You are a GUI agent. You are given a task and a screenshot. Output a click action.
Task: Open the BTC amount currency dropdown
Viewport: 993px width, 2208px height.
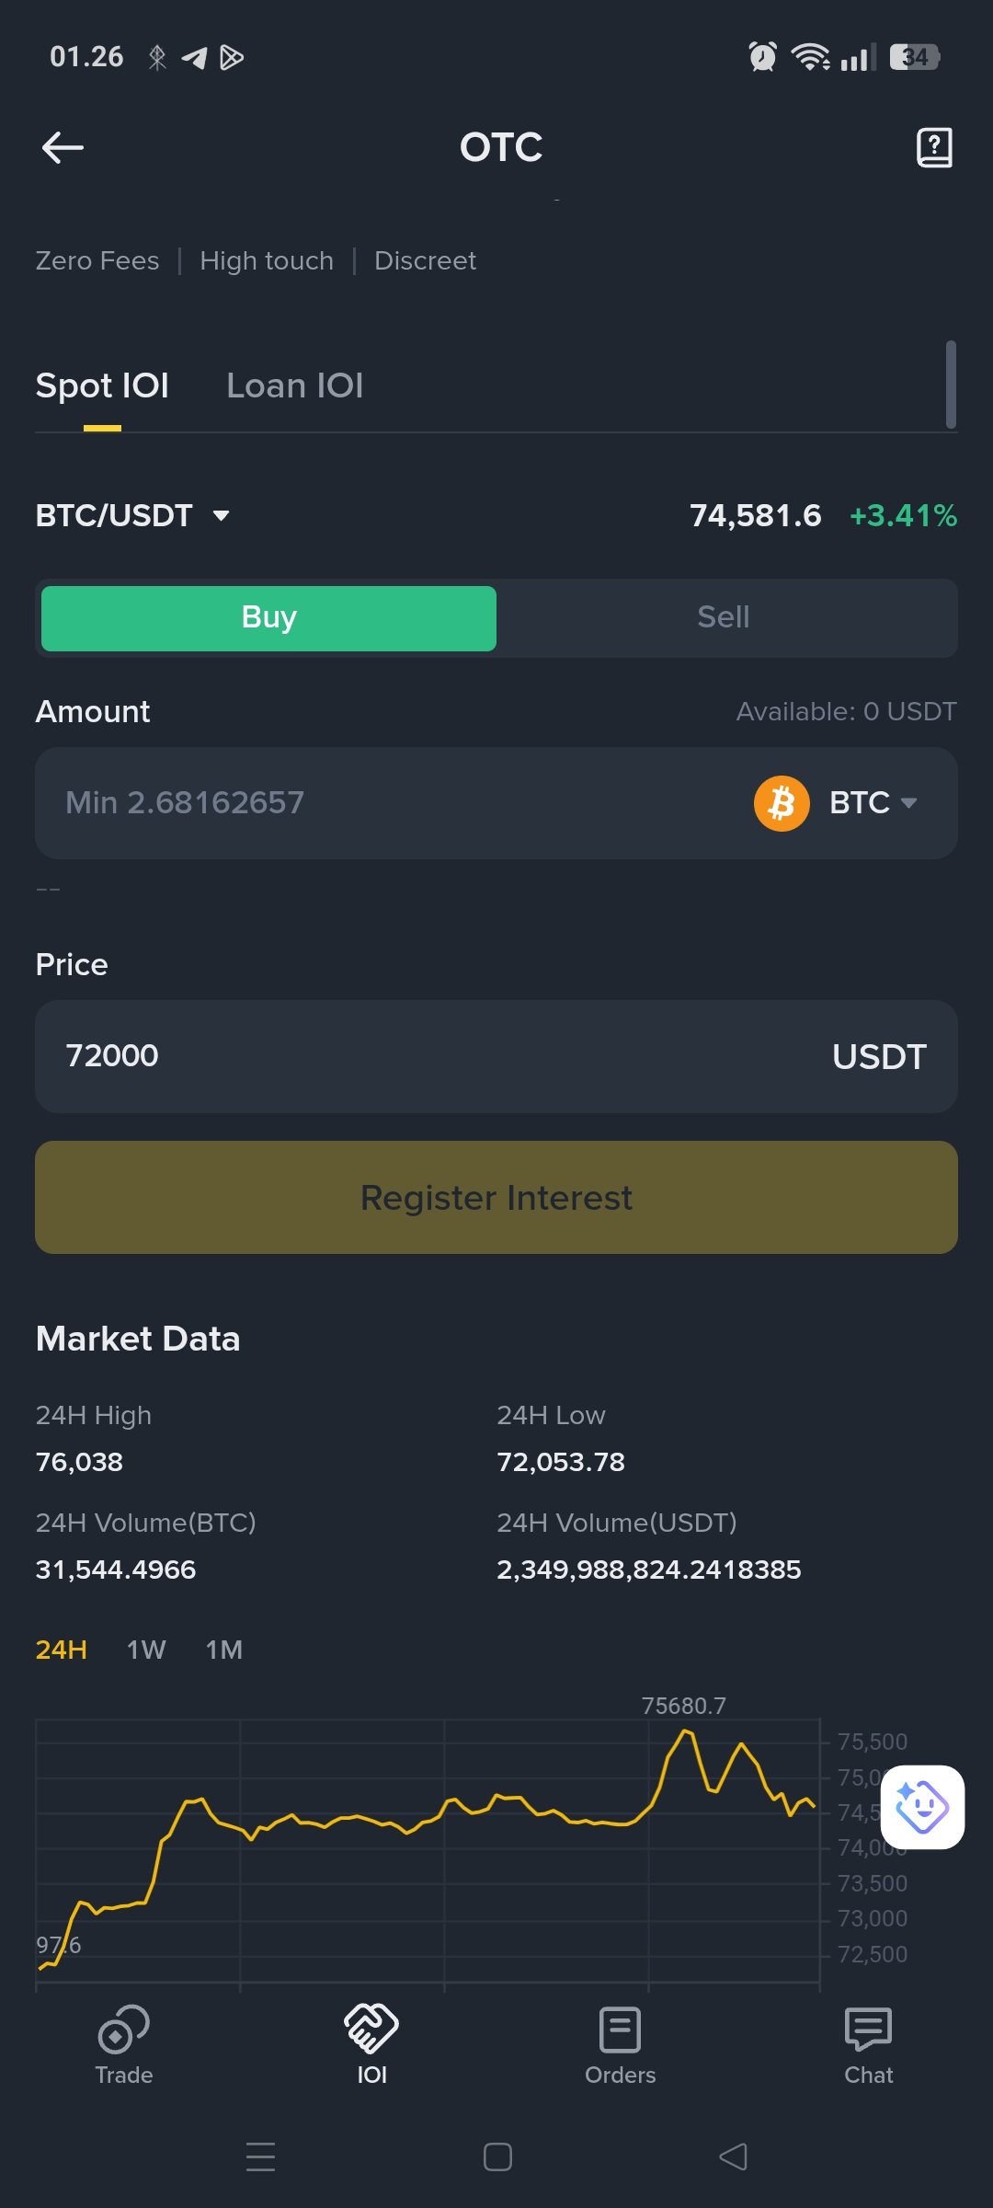[x=872, y=802]
